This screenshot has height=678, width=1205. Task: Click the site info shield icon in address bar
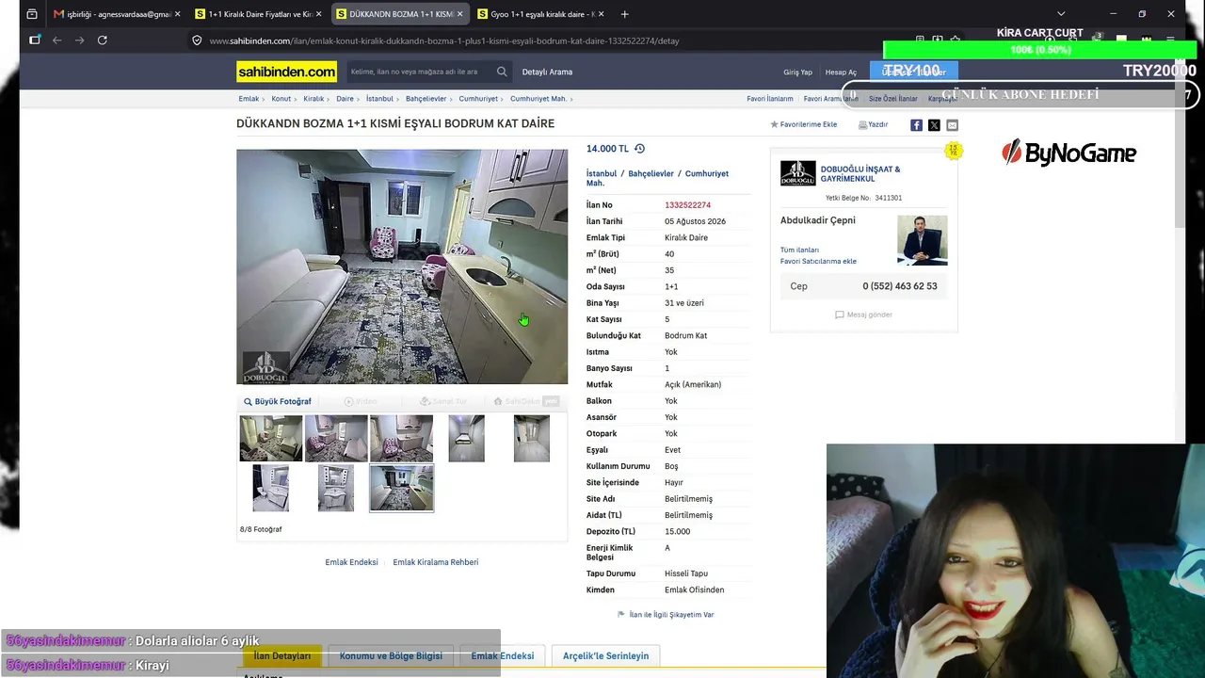197,40
